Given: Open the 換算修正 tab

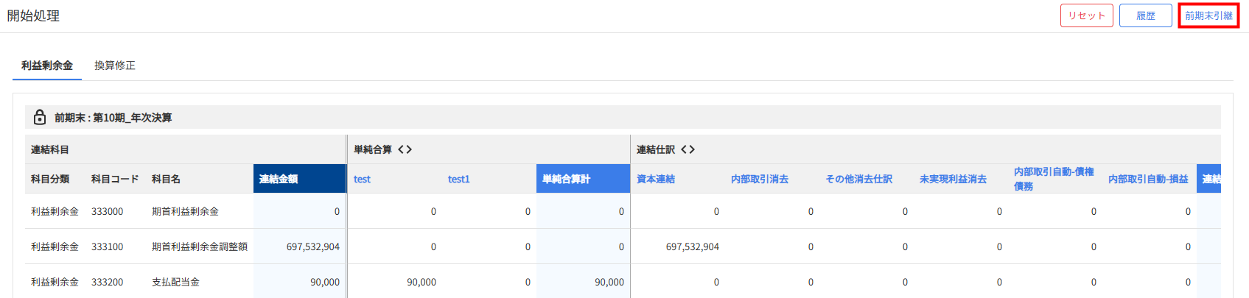Looking at the screenshot, I should coord(115,65).
